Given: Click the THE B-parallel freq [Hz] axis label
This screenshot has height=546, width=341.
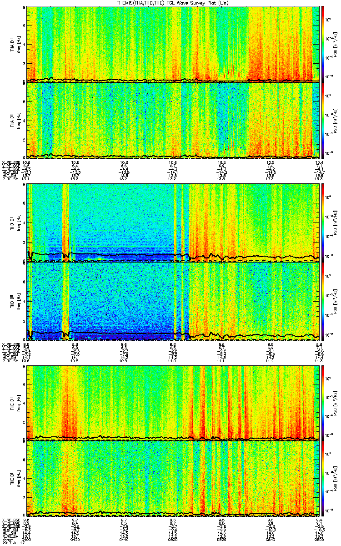Looking at the screenshot, I should pos(19,479).
